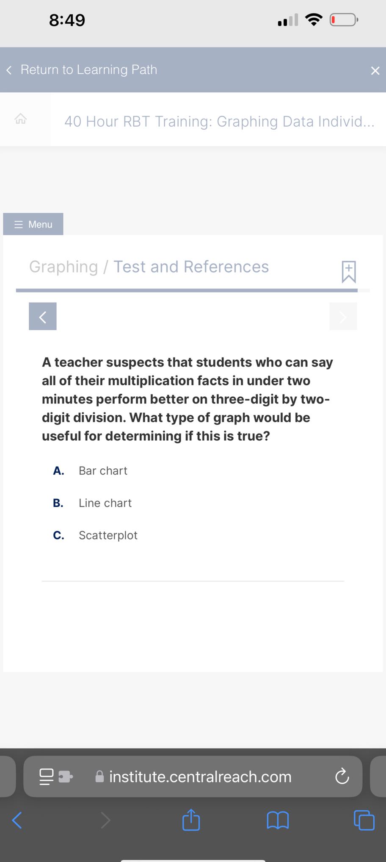This screenshot has width=386, height=862.
Task: Tap the 40 Hour RBT Training title
Action: tap(219, 122)
